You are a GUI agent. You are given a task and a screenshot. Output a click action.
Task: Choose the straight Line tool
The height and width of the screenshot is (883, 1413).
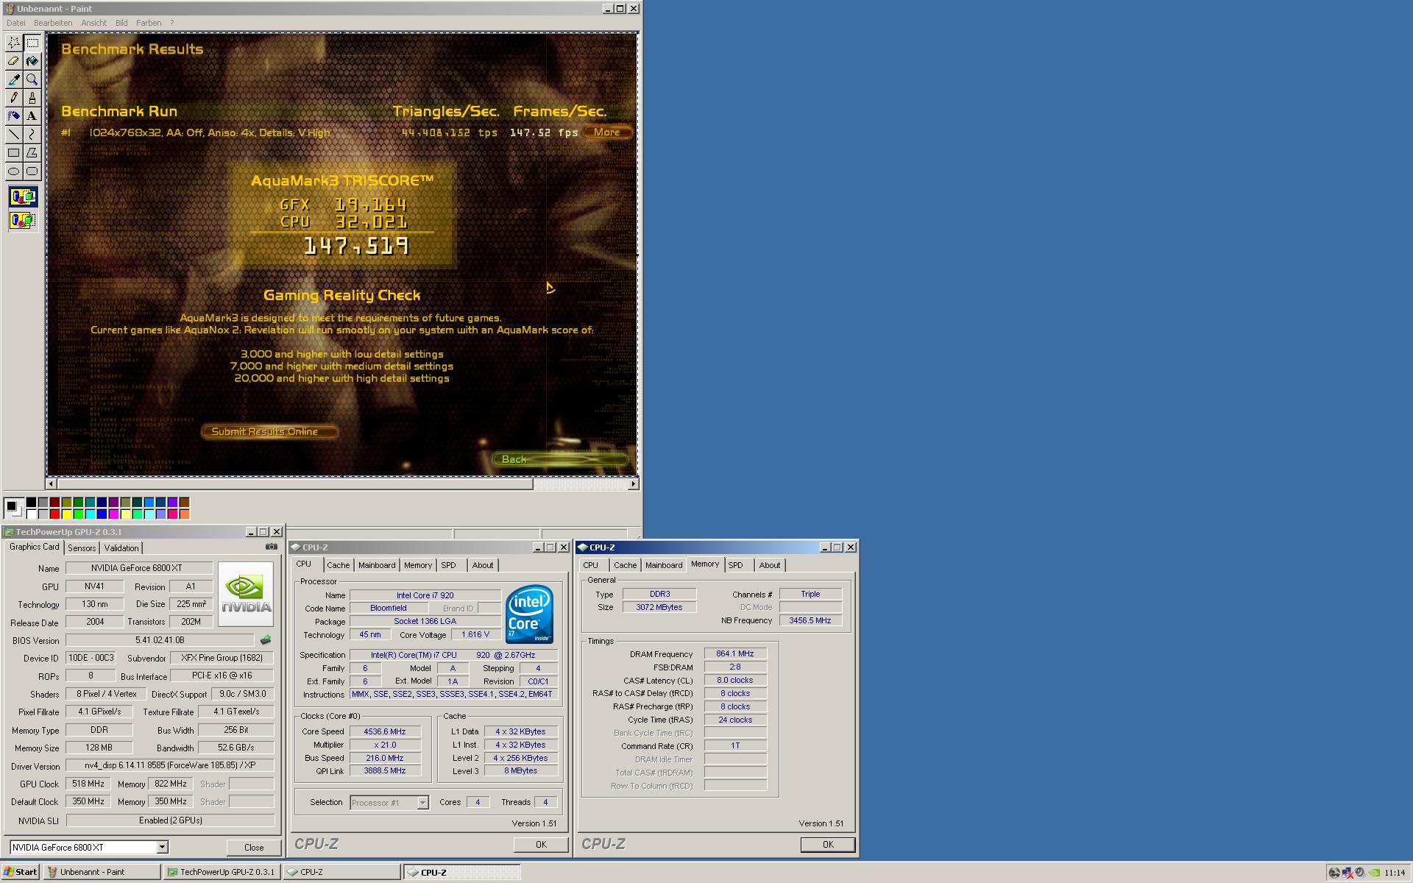pos(14,135)
